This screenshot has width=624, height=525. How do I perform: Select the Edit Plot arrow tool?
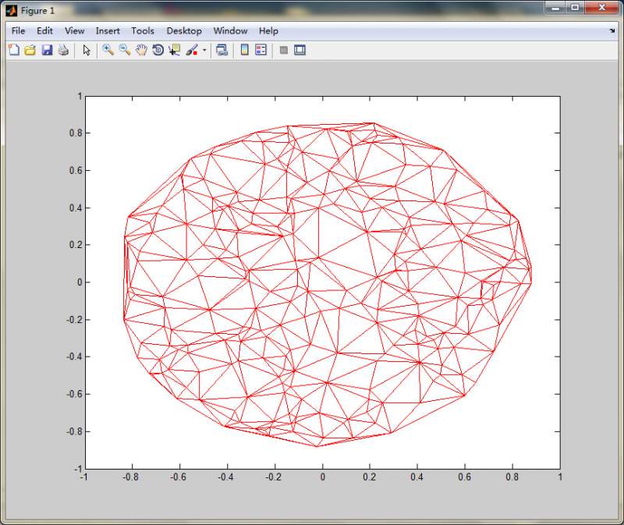tap(87, 50)
